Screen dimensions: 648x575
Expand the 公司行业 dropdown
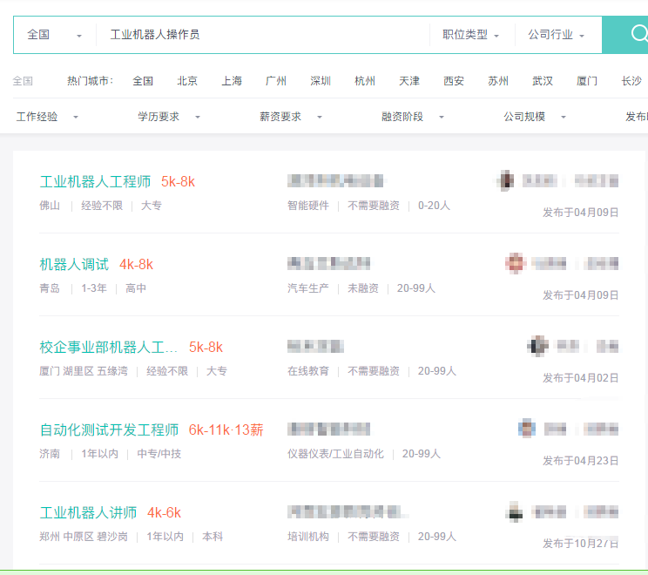pyautogui.click(x=556, y=35)
